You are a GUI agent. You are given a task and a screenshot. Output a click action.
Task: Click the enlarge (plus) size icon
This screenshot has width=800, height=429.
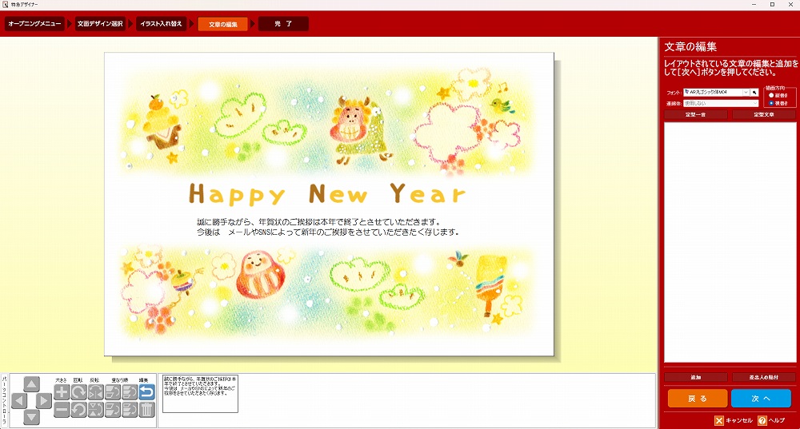coord(62,392)
